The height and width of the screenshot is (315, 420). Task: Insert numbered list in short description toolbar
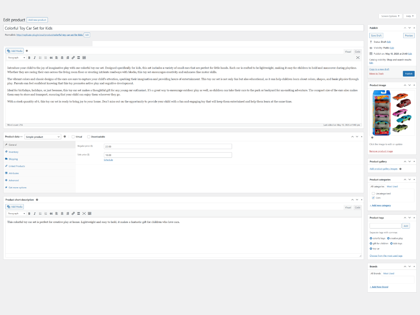(x=45, y=213)
